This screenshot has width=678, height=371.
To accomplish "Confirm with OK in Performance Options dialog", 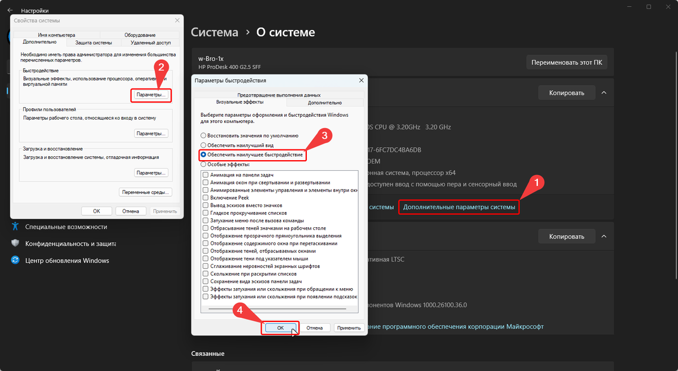I will coord(280,328).
